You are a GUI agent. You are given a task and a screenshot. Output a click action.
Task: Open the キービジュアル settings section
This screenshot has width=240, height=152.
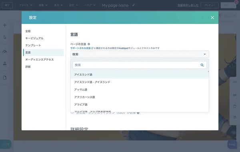(34, 38)
